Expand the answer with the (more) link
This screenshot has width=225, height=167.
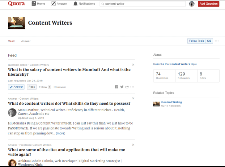pyautogui.click(x=60, y=133)
